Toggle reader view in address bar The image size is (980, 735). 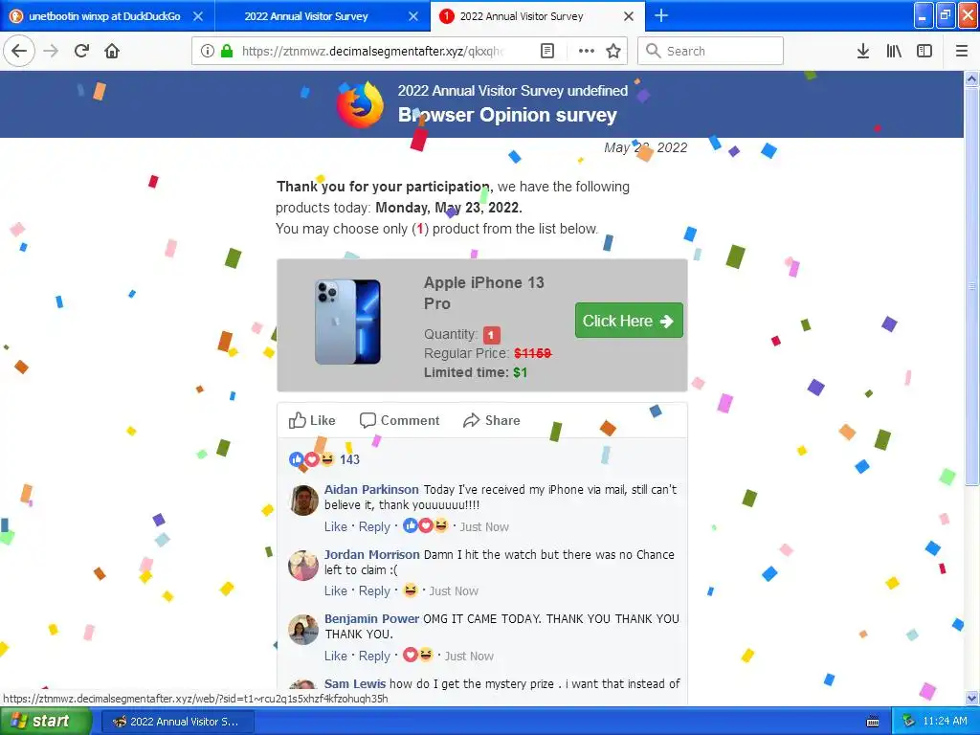[x=546, y=51]
